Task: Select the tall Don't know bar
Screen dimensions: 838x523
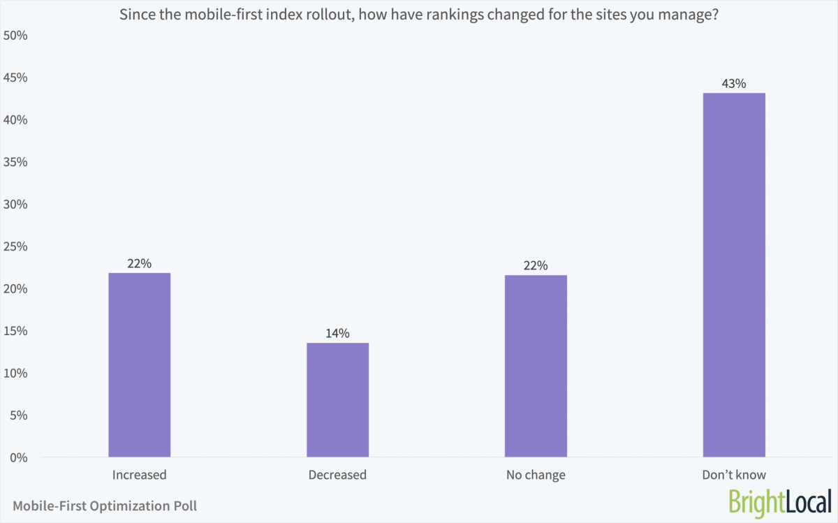Action: coord(734,275)
